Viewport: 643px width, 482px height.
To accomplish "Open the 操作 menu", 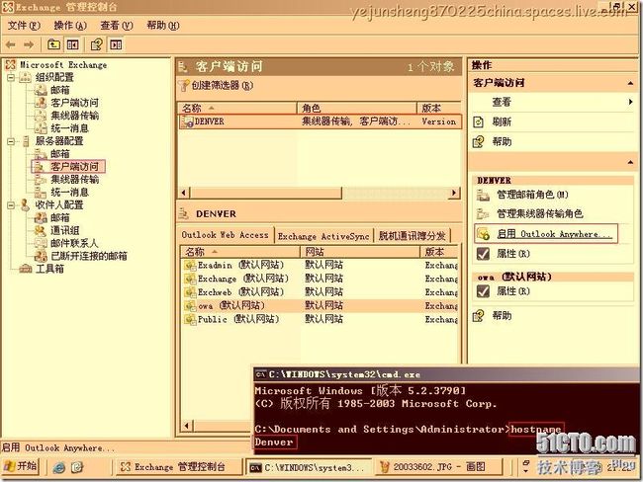I will 70,26.
